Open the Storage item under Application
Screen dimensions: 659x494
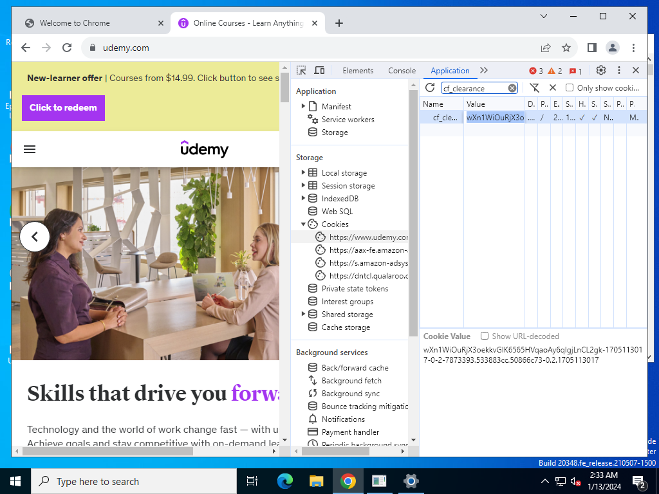pos(335,133)
